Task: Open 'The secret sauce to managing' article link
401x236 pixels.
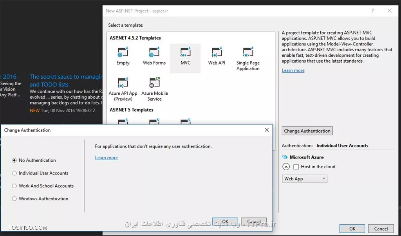Action: point(66,80)
